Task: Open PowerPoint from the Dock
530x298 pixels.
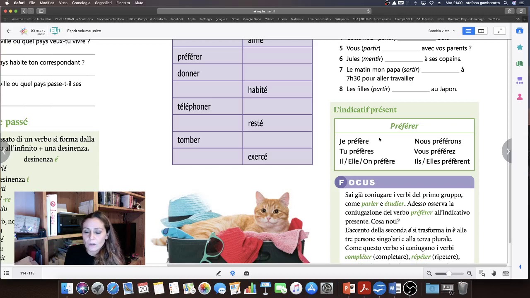Action: (349, 288)
